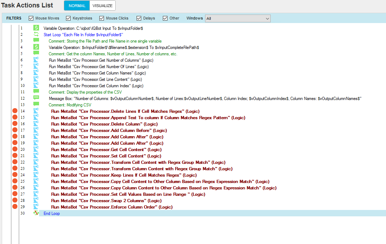Toggle the Mouse Clicks filter checkbox

[x=102, y=18]
